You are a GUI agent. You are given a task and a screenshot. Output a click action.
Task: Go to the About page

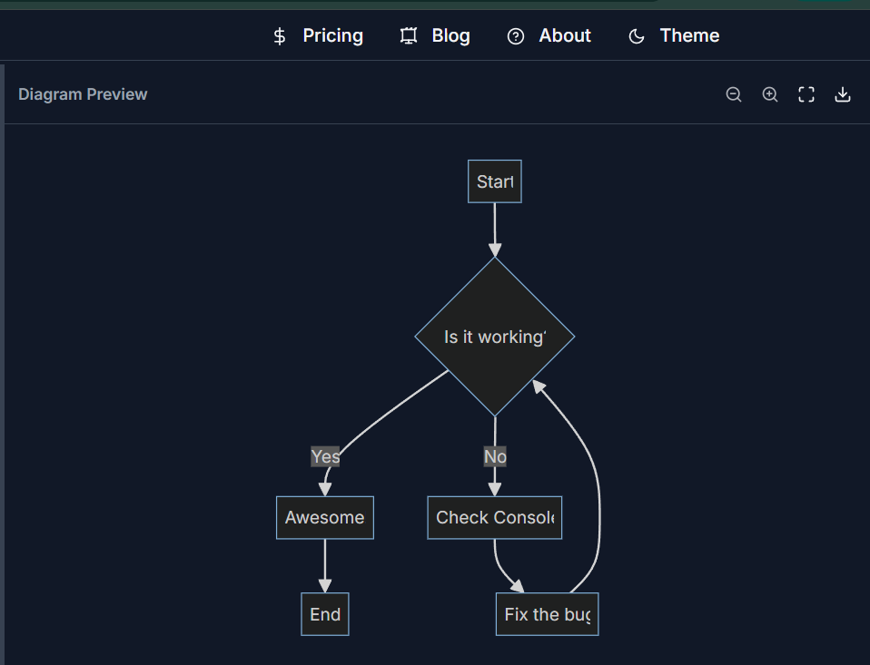(x=565, y=36)
